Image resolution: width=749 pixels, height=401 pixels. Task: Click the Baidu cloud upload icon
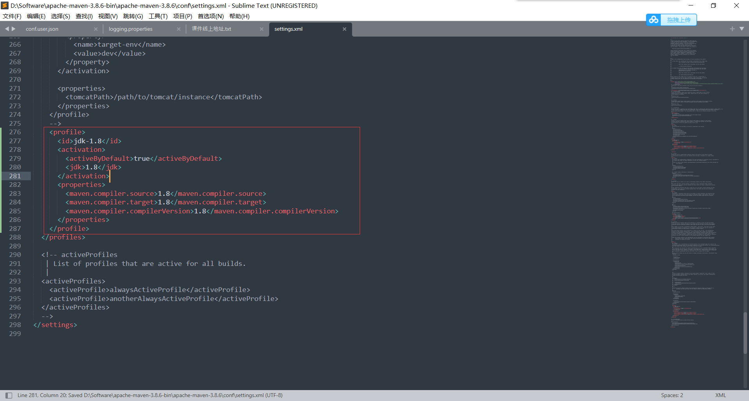click(x=654, y=20)
